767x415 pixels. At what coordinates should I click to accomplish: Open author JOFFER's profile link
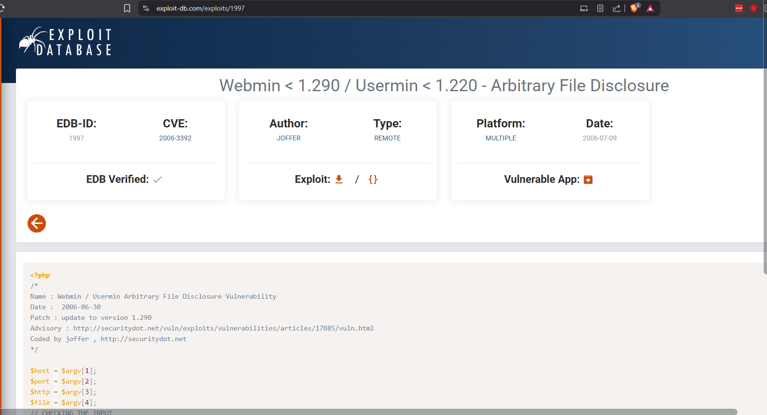tap(289, 138)
